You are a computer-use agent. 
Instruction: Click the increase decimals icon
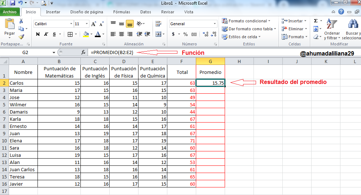(206, 34)
